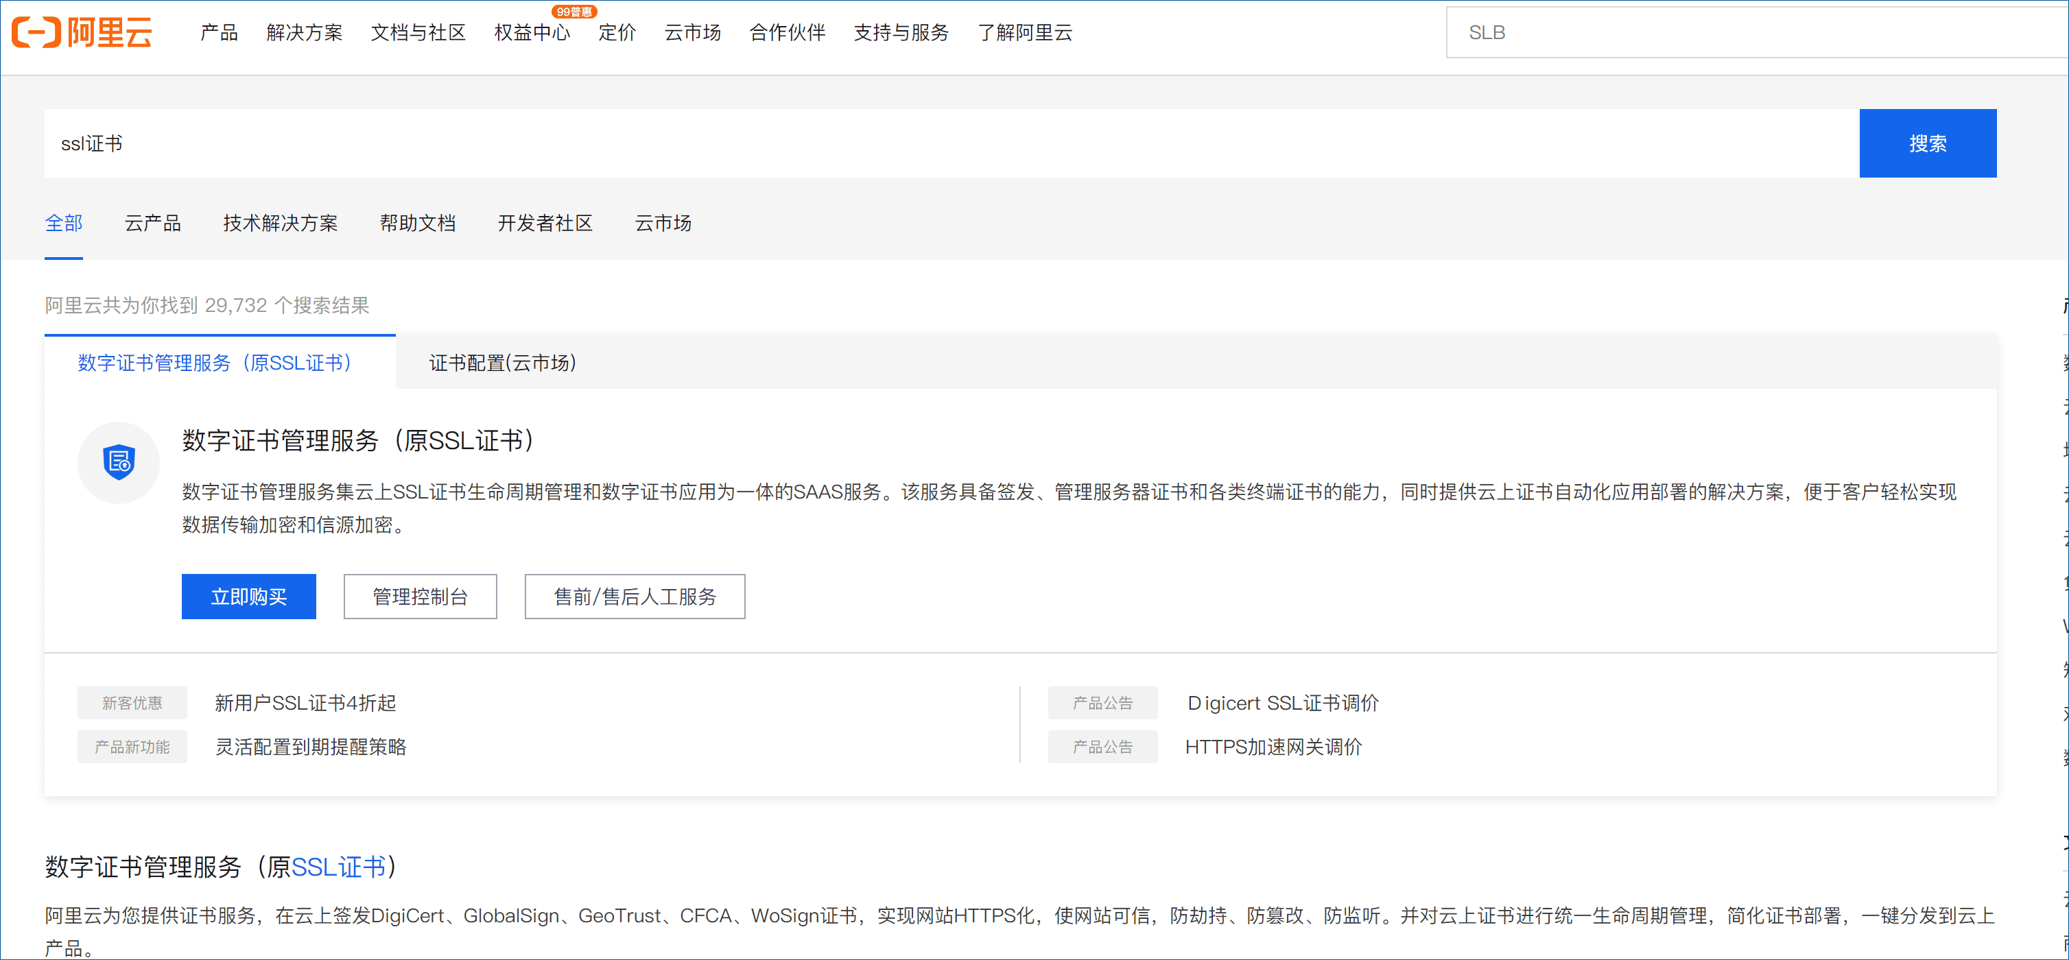Click the main search field containing ssl证书
The image size is (2069, 960).
coord(951,143)
